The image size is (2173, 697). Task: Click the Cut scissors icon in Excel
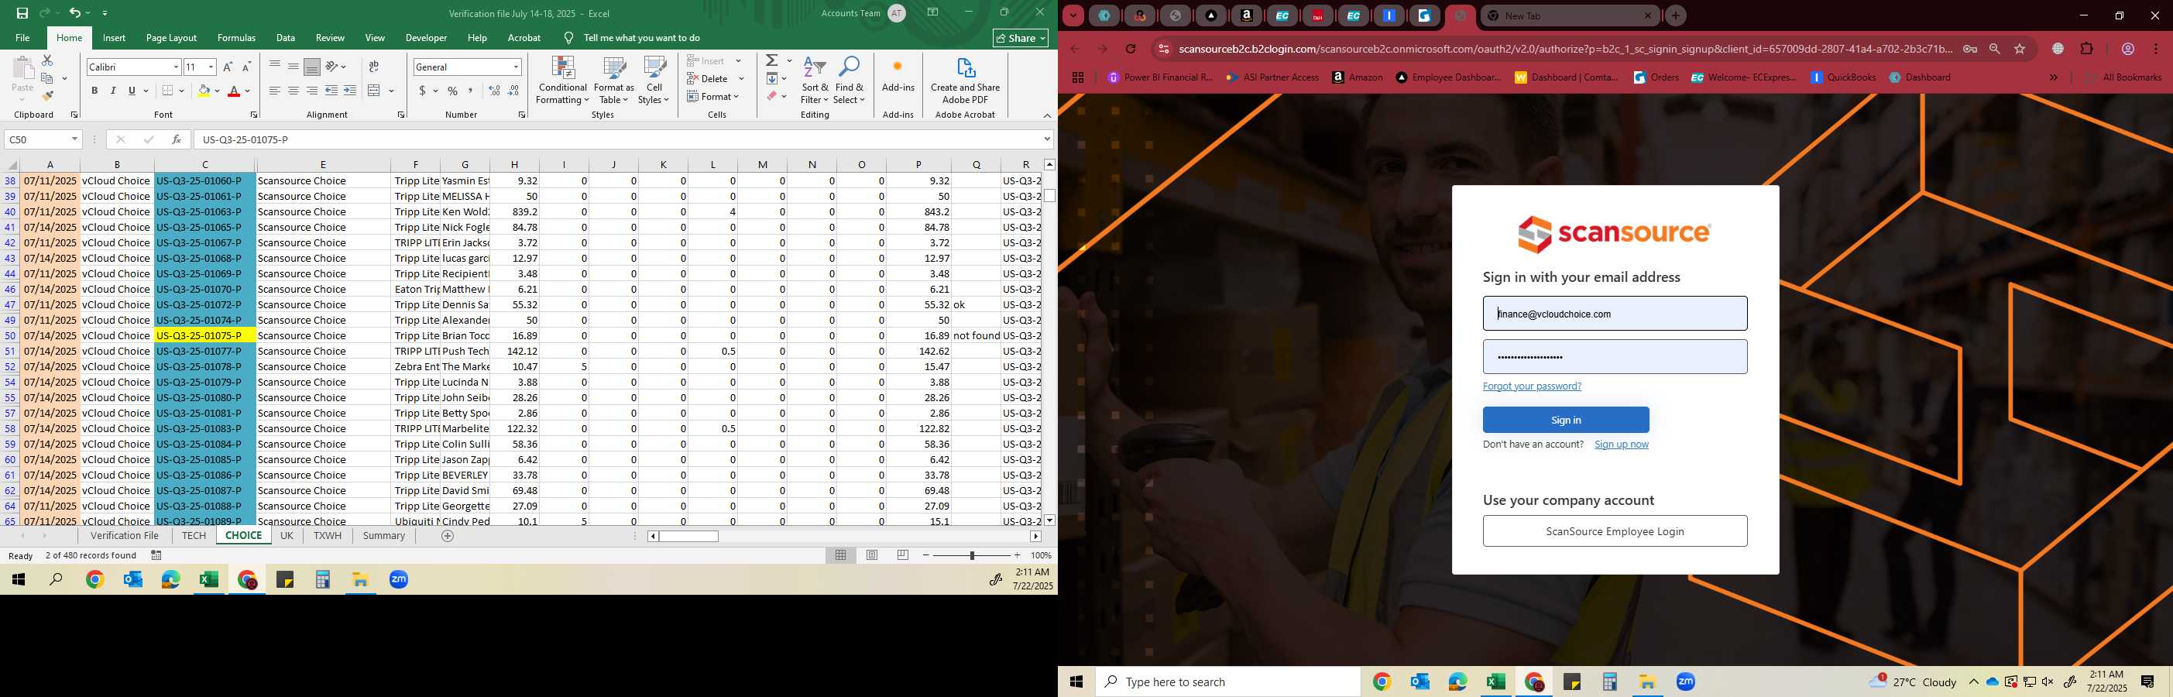pos(47,60)
